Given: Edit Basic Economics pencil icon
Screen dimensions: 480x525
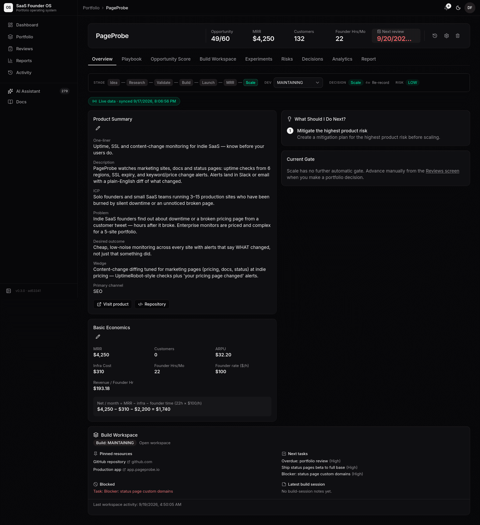Looking at the screenshot, I should pyautogui.click(x=98, y=337).
